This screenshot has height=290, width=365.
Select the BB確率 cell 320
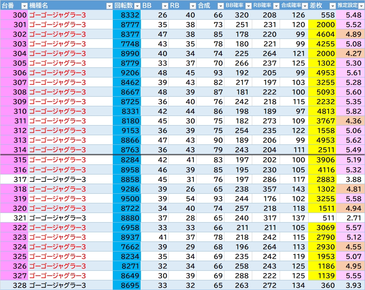(x=238, y=15)
